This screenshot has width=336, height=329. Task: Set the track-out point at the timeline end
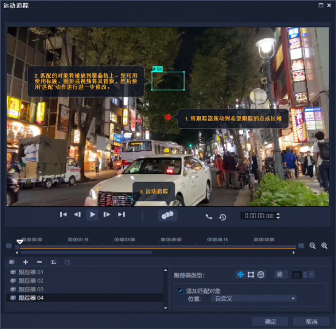pyautogui.click(x=301, y=246)
